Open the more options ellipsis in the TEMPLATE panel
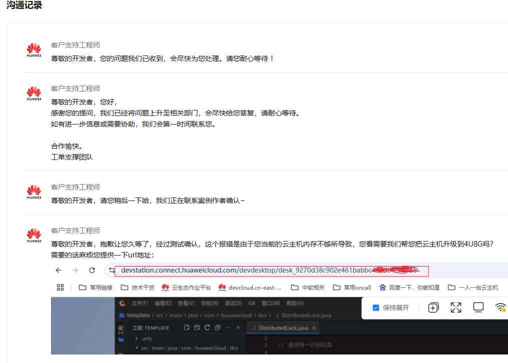Viewport: 508px width, 363px height. click(x=228, y=327)
